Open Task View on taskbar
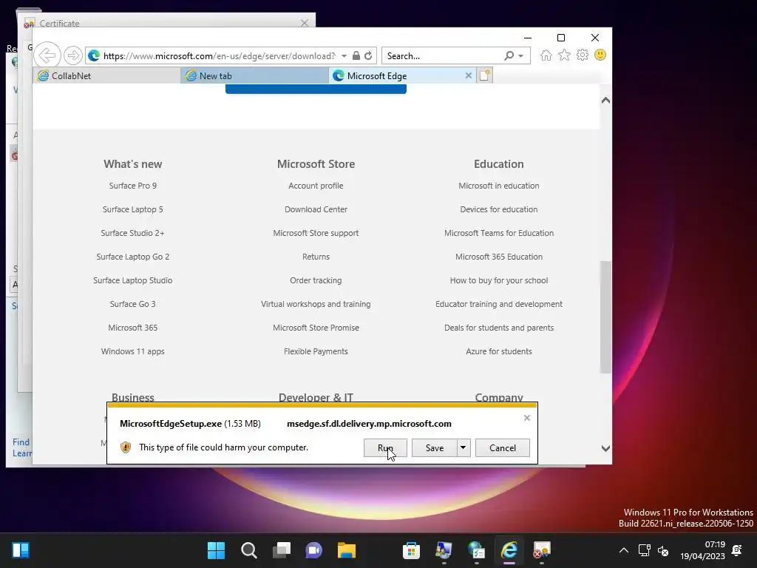Viewport: 757px width, 568px height. [x=282, y=550]
